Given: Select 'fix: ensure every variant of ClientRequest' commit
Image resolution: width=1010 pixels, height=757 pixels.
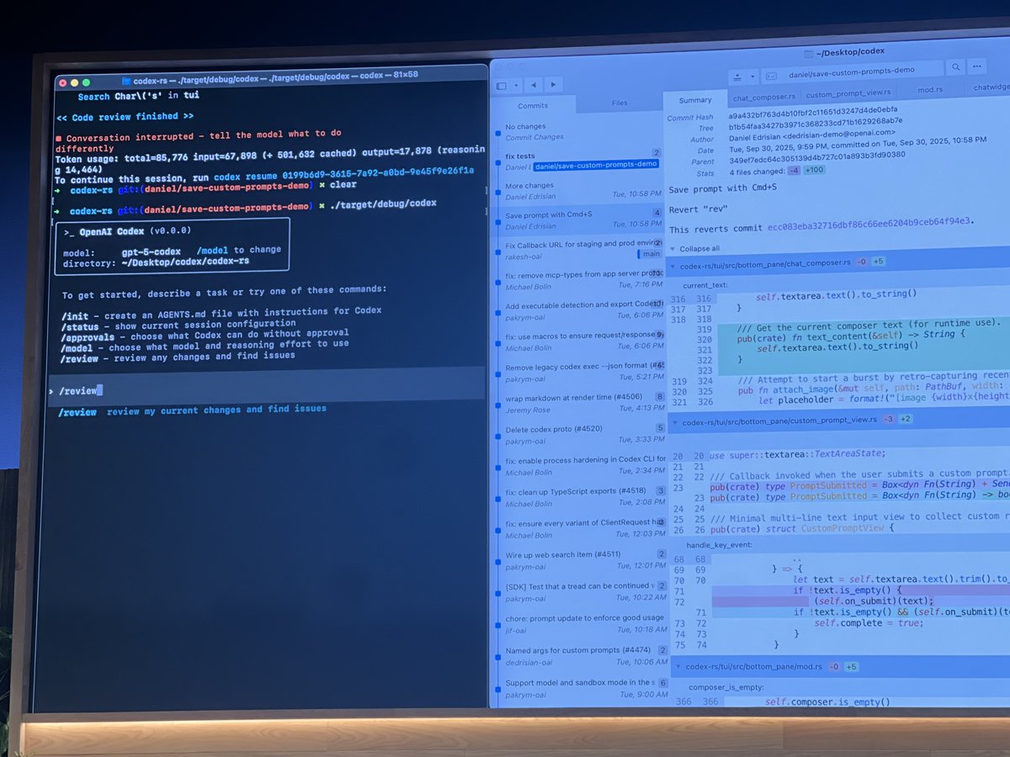Looking at the screenshot, I should [581, 528].
